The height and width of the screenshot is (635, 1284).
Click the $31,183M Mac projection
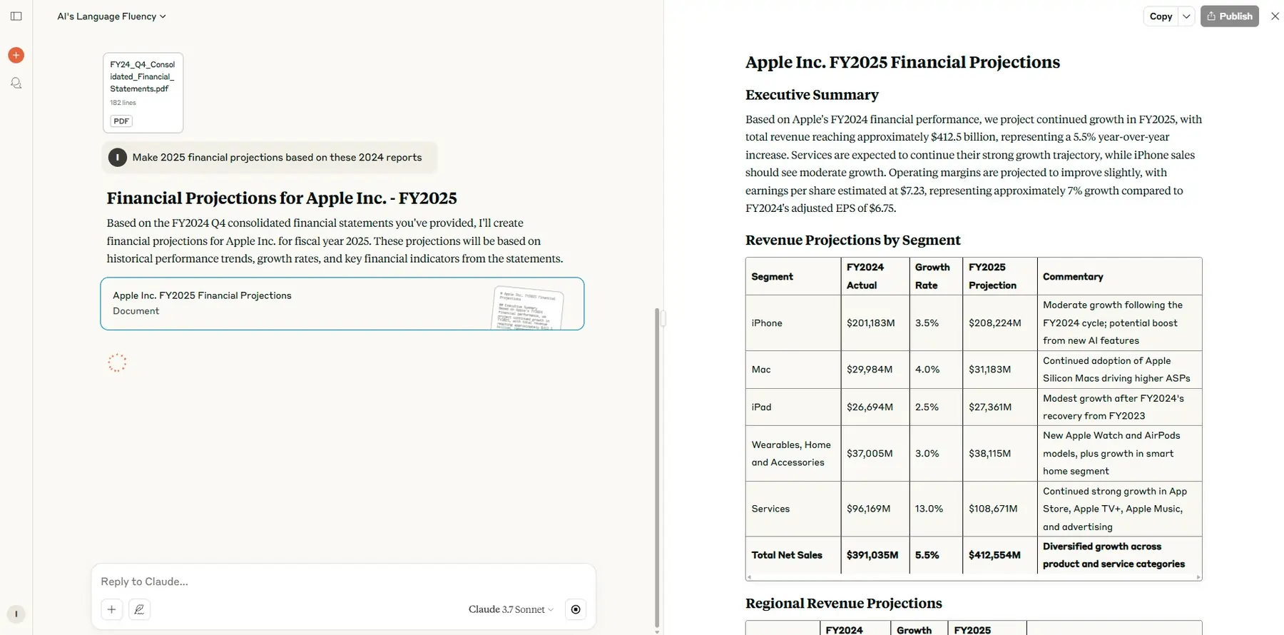click(x=989, y=369)
